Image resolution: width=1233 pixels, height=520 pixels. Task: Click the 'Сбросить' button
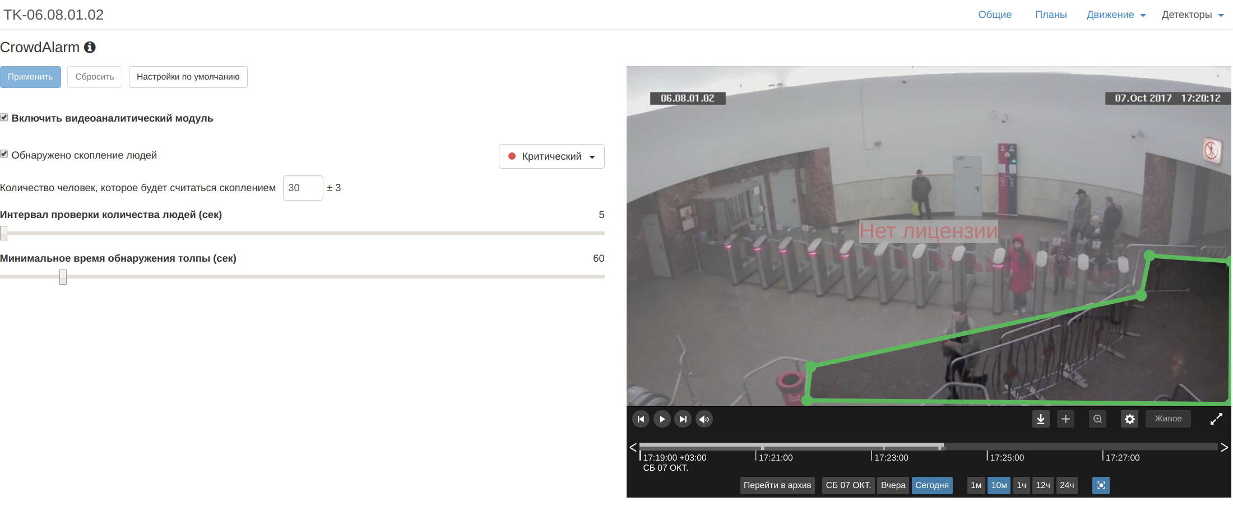tap(95, 77)
